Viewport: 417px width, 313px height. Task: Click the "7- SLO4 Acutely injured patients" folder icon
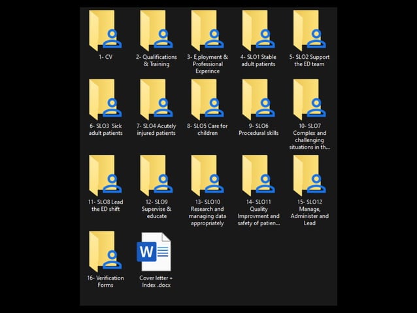coord(156,100)
